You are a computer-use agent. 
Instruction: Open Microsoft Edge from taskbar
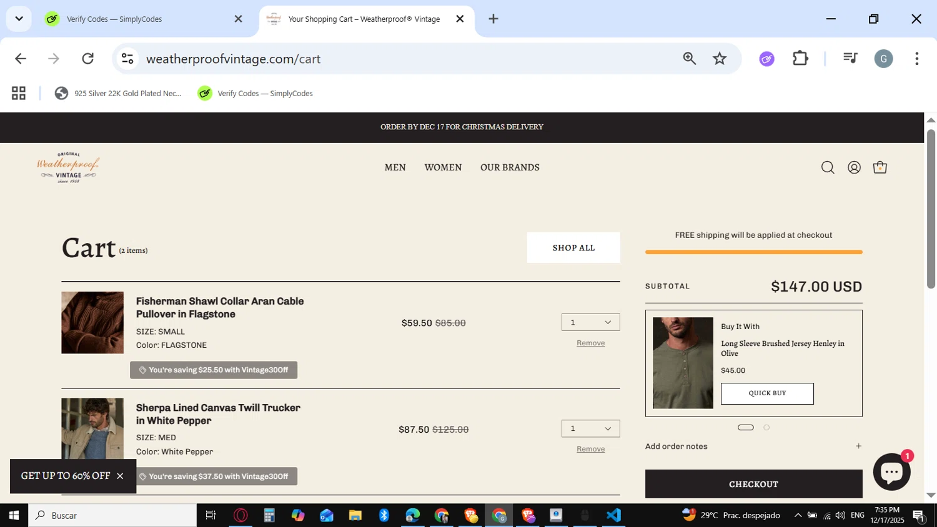click(x=412, y=515)
